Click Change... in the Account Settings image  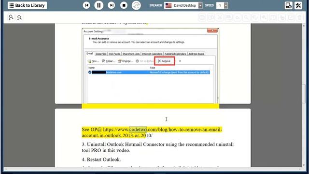click(126, 61)
